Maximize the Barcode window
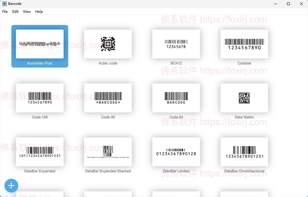 pos(288,4)
